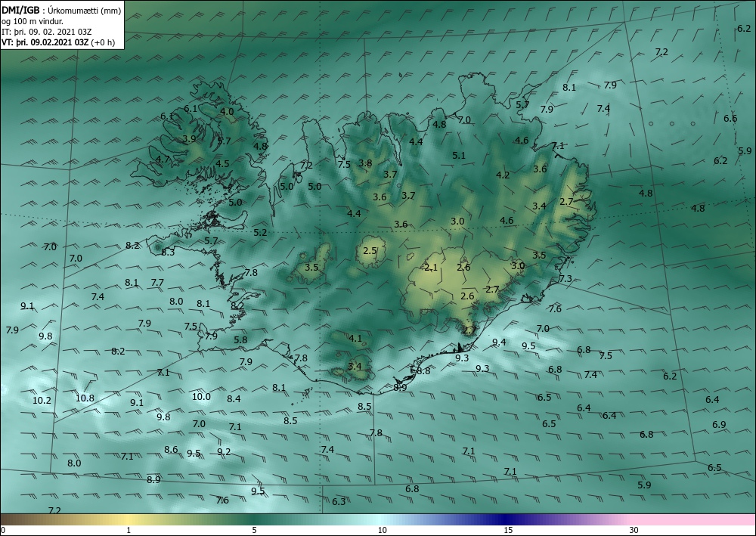Click the color scale label 1
The image size is (756, 536).
(x=129, y=531)
